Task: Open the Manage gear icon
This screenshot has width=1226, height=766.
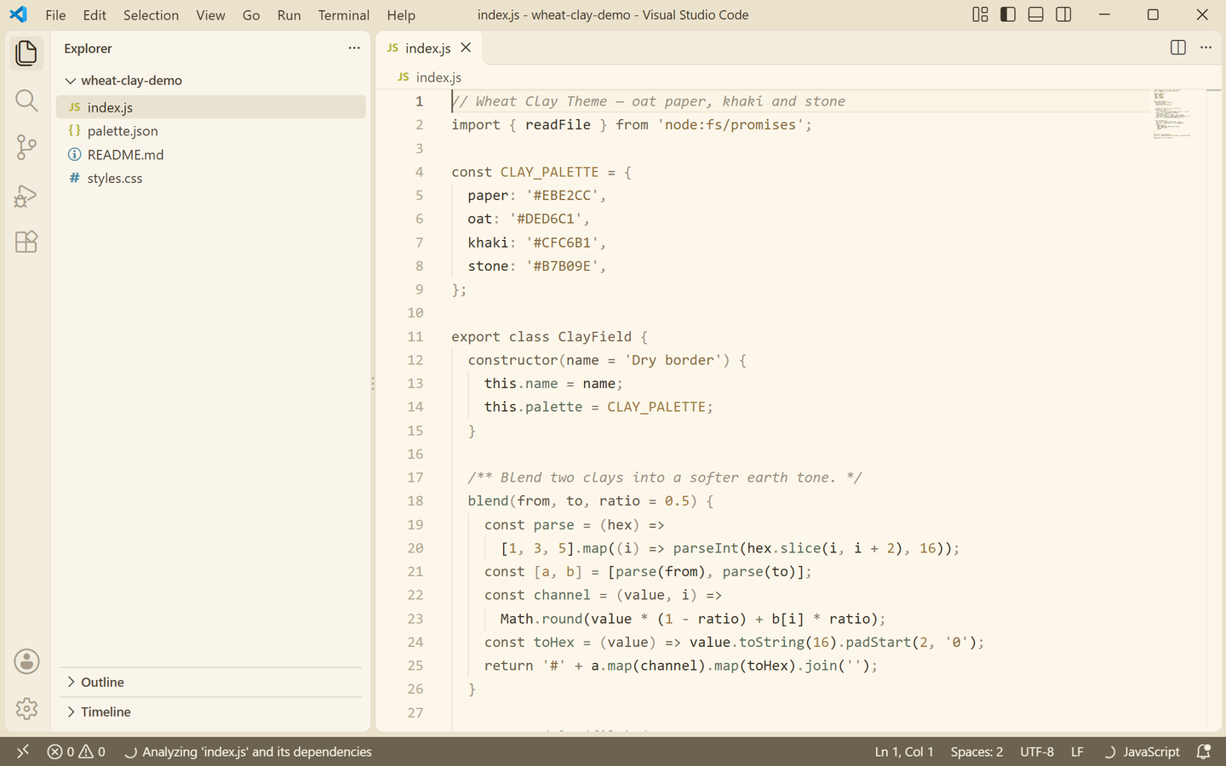Action: tap(26, 708)
